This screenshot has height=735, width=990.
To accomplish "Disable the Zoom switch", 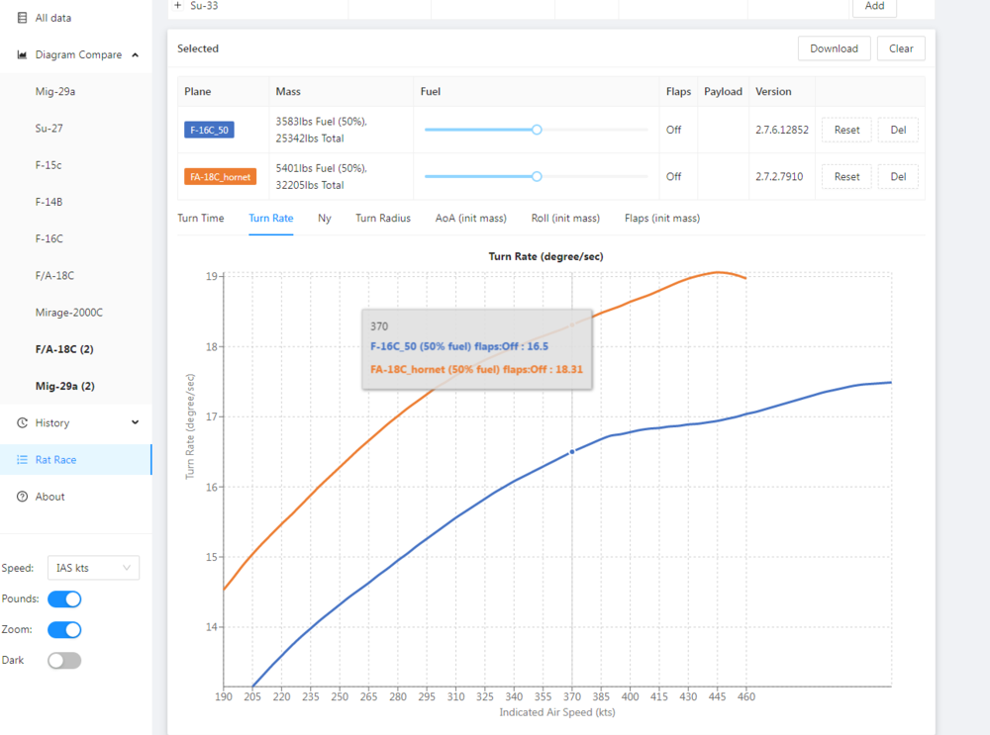I will tap(64, 629).
